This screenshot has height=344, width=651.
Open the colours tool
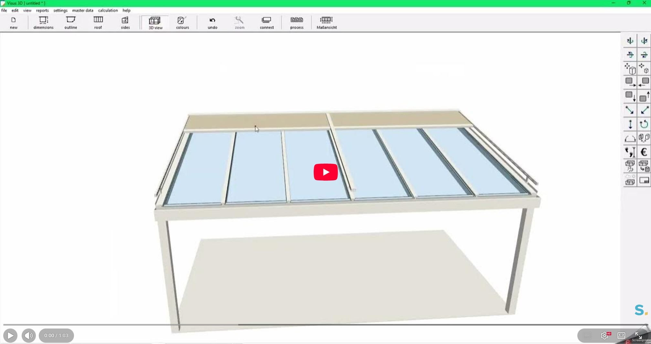click(182, 23)
